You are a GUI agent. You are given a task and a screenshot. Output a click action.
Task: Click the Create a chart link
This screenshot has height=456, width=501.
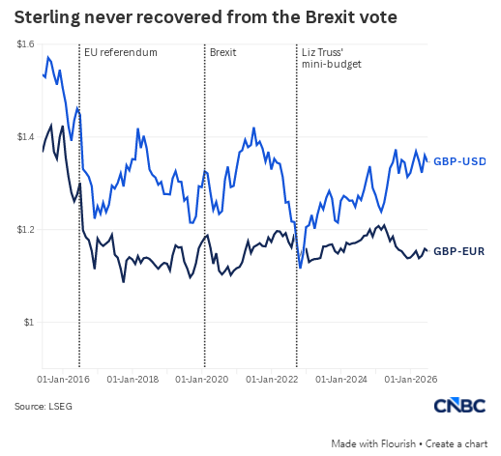pos(457,443)
